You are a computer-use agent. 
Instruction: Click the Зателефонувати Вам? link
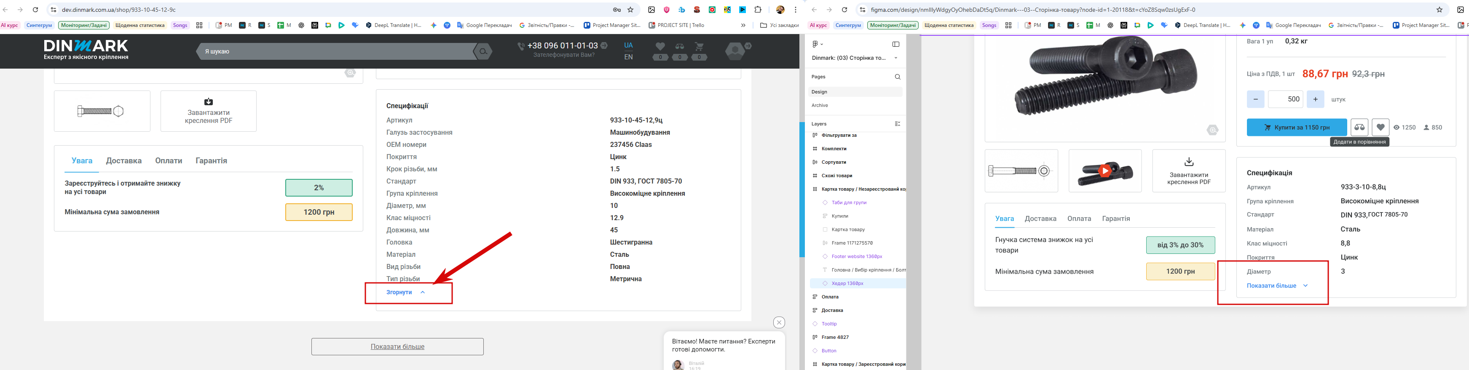[563, 55]
